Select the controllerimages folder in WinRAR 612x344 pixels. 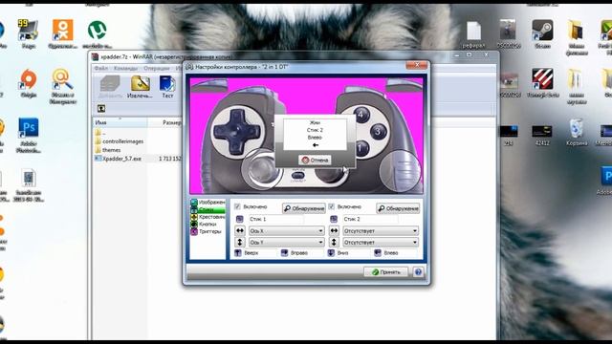tap(119, 141)
